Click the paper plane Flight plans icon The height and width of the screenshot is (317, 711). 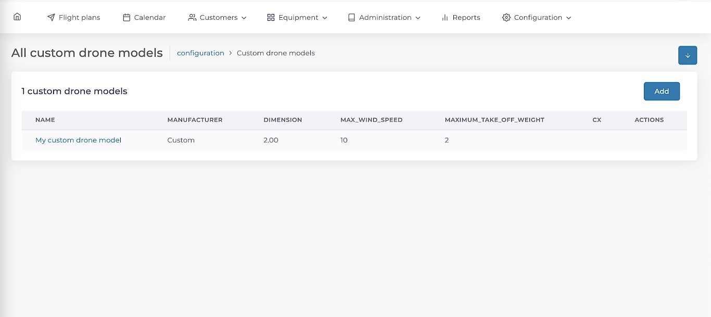(x=51, y=18)
